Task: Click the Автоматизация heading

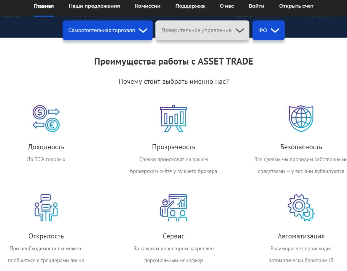Action: (x=301, y=236)
